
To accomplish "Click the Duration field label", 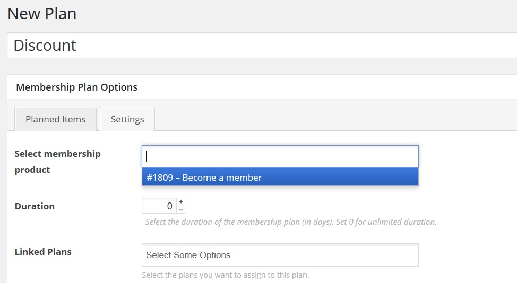I will 35,206.
